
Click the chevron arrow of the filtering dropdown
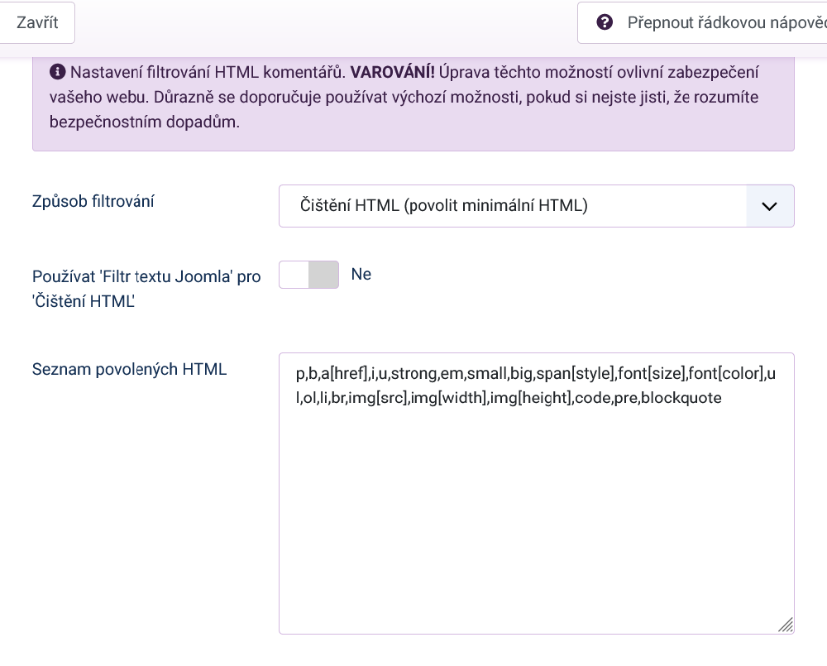(x=769, y=206)
